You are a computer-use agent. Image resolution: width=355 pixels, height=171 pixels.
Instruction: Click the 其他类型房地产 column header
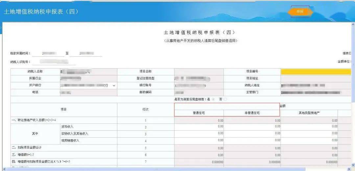click(x=309, y=113)
